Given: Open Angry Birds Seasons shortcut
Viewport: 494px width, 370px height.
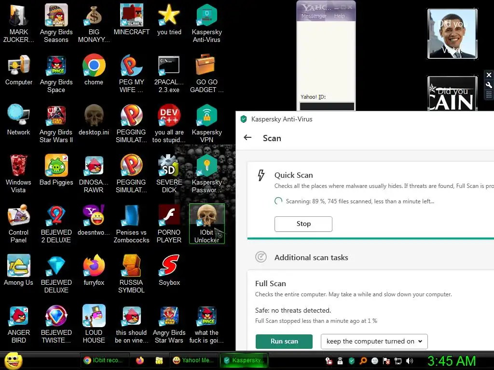Looking at the screenshot, I should 56,23.
